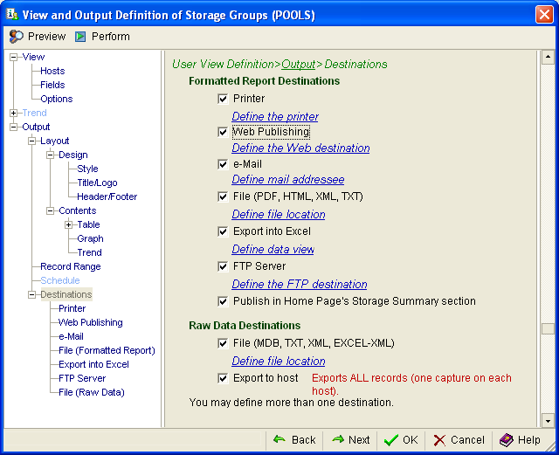Viewport: 559px width, 455px height.
Task: Expand the top-level Trend tree node
Action: (14, 113)
